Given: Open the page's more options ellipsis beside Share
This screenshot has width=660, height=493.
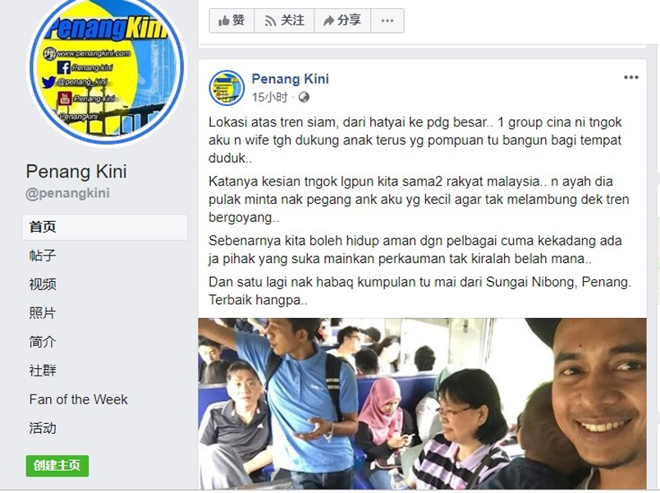Looking at the screenshot, I should [387, 21].
